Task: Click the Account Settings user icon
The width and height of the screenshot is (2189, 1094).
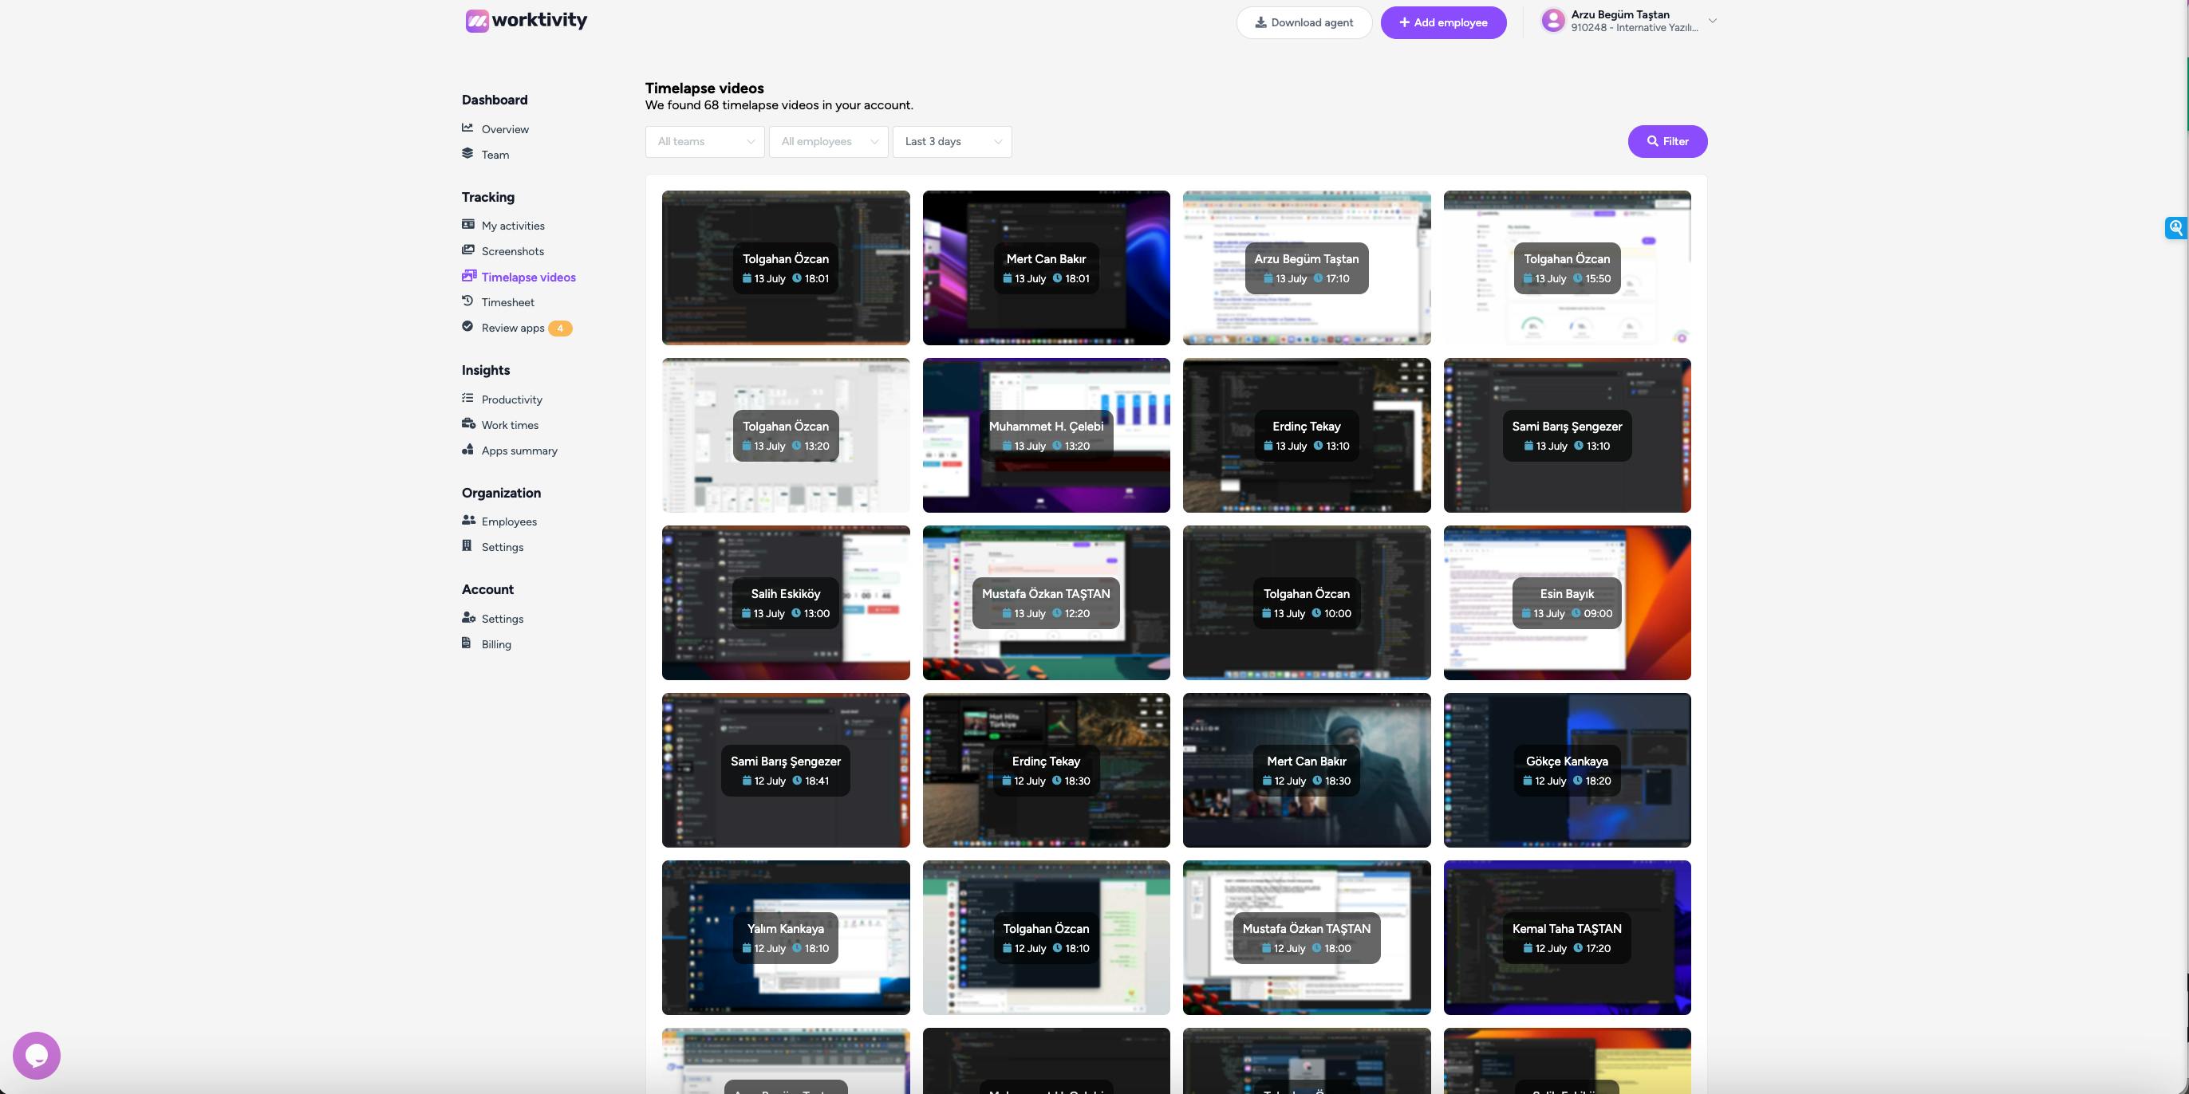Action: (x=468, y=618)
